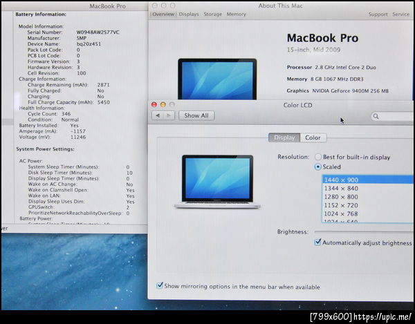Click the Condition value Normal
This screenshot has width=415, height=324.
pos(70,120)
